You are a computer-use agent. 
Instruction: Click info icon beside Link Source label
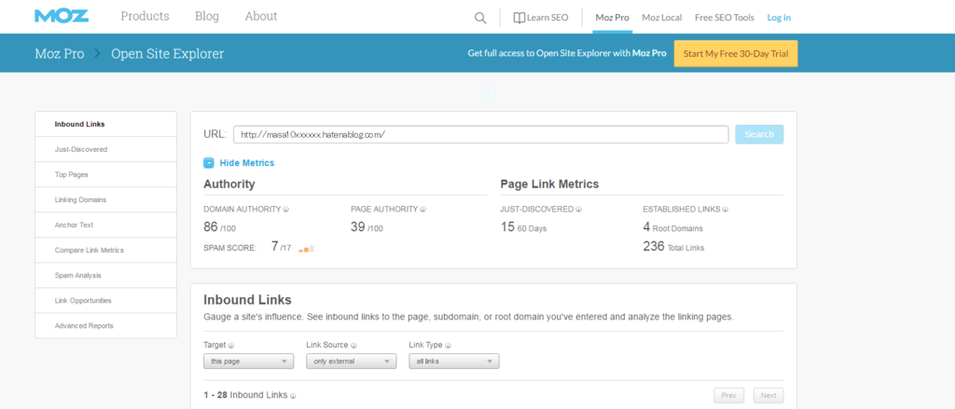point(353,345)
